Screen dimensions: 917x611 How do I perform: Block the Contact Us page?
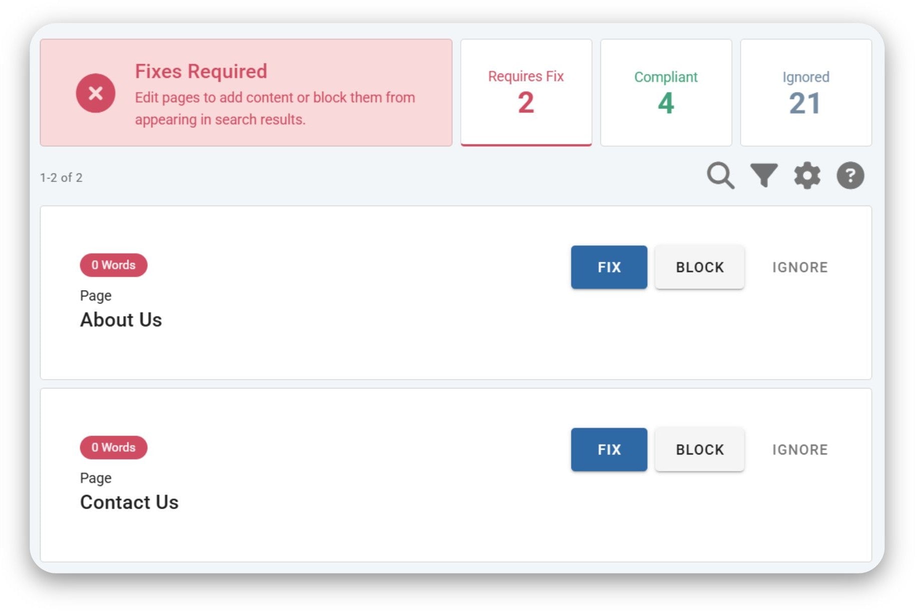[x=699, y=449]
